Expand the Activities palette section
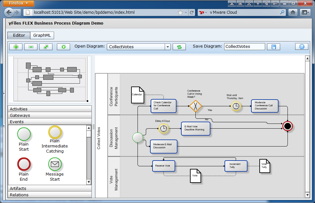 click(50, 109)
